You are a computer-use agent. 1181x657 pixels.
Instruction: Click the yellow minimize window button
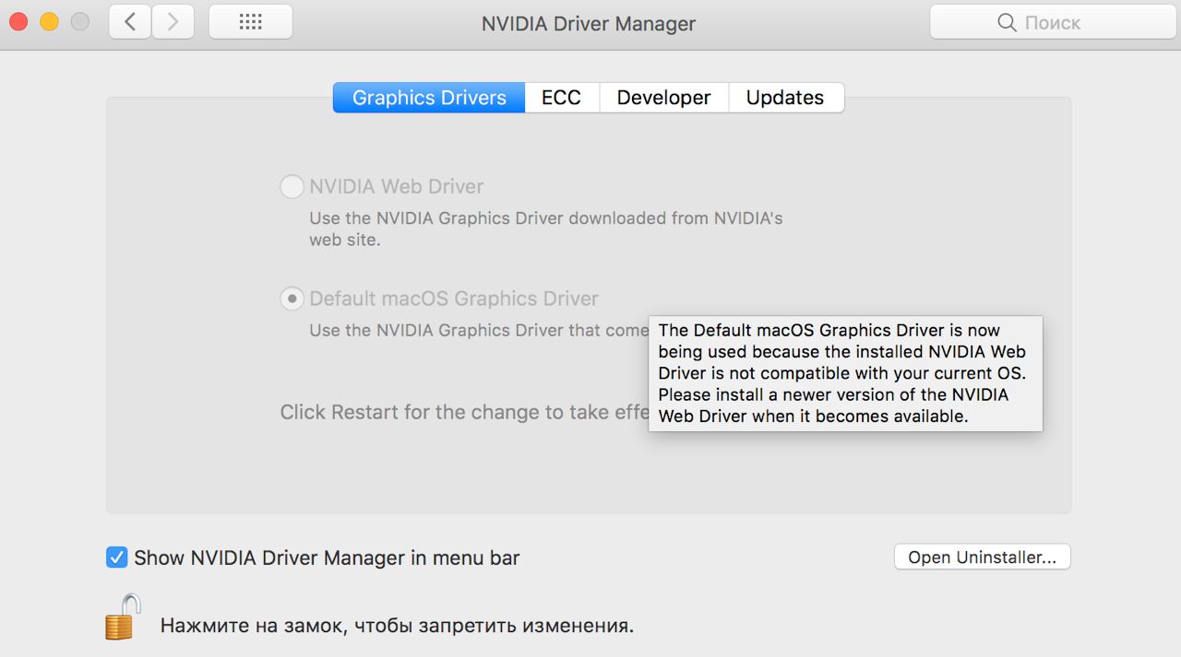click(x=49, y=21)
